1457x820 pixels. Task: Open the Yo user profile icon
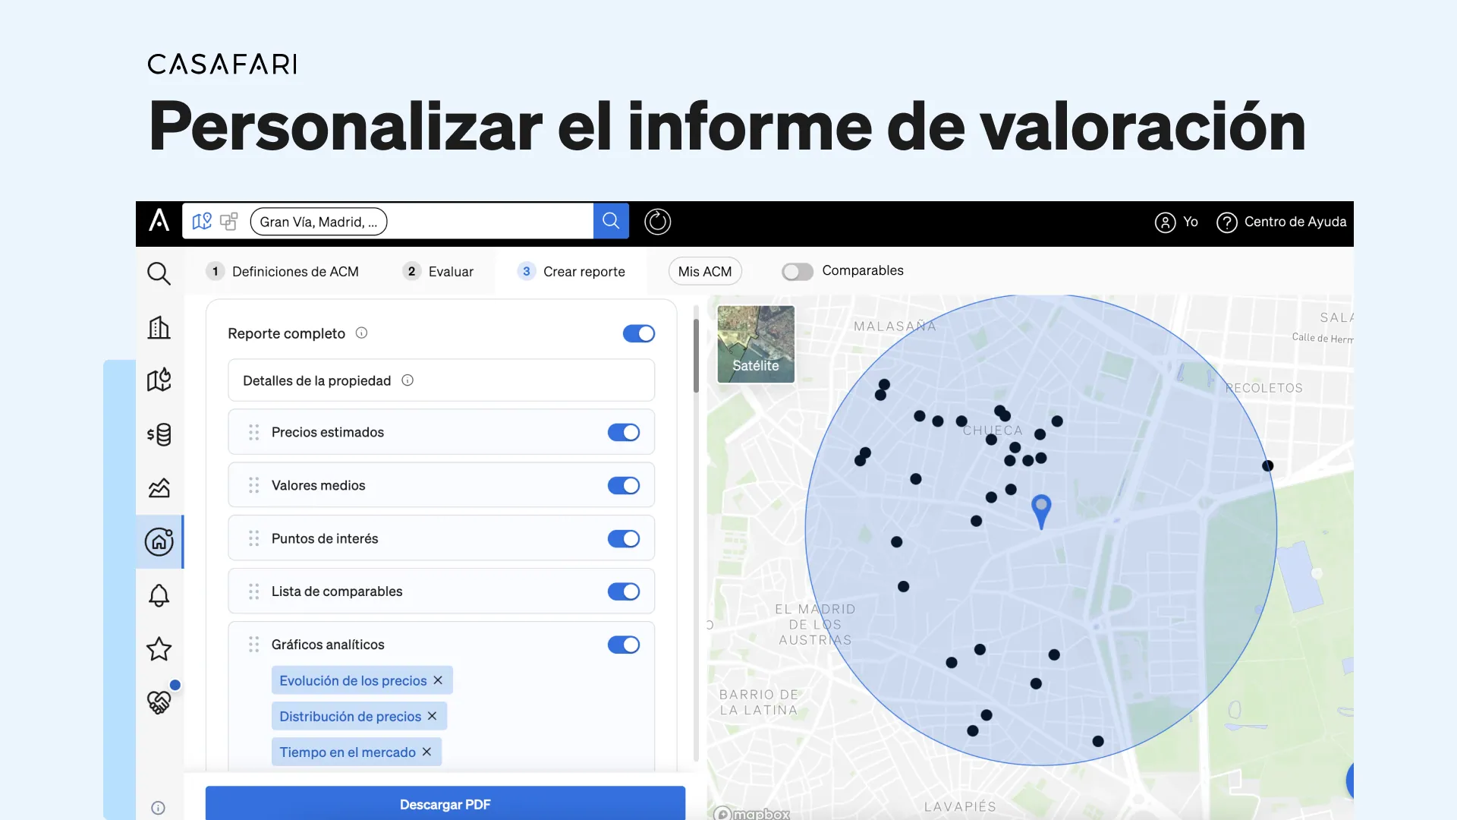(1165, 222)
